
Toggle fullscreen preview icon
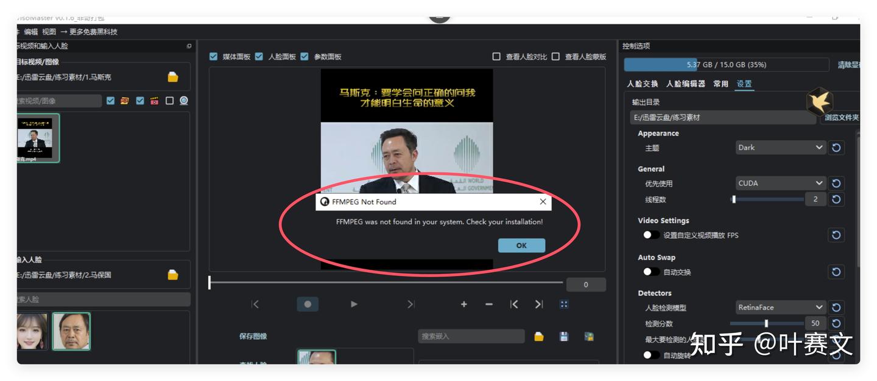pyautogui.click(x=564, y=304)
